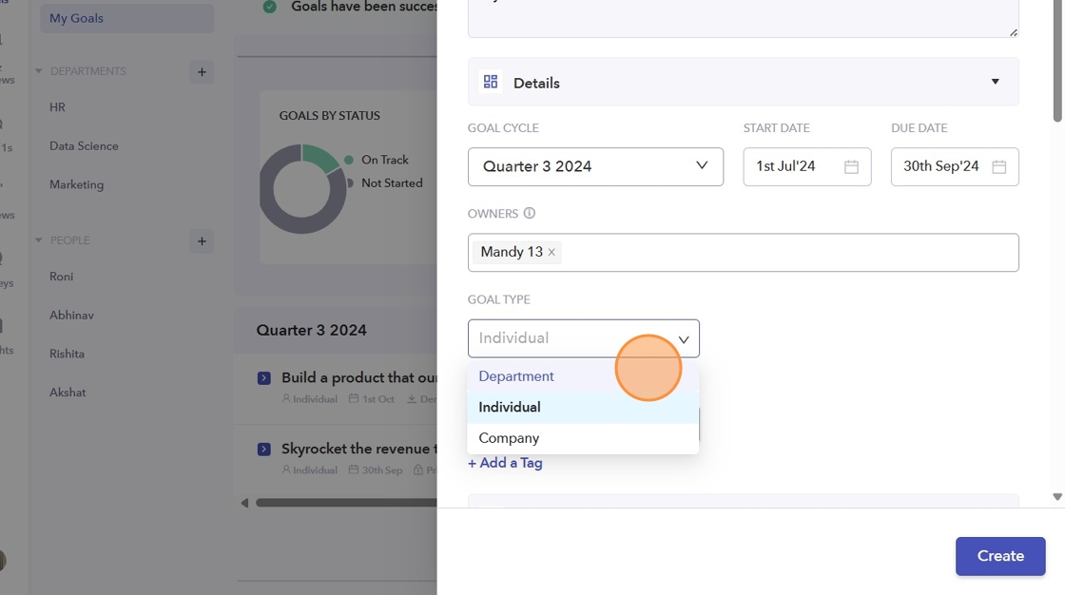1065x595 pixels.
Task: Select Individual goal type option
Action: click(510, 407)
